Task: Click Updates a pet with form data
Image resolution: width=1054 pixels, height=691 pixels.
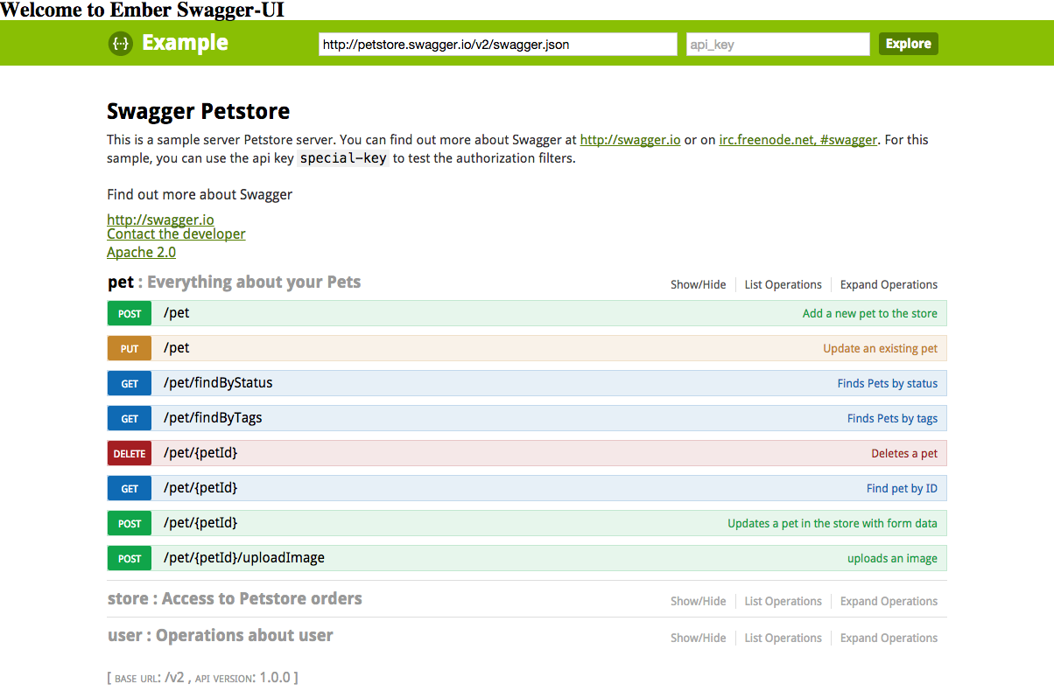Action: click(833, 523)
